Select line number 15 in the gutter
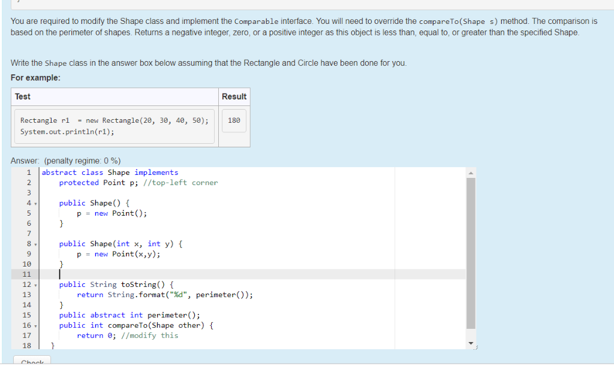Image resolution: width=614 pixels, height=366 pixels. tap(28, 314)
